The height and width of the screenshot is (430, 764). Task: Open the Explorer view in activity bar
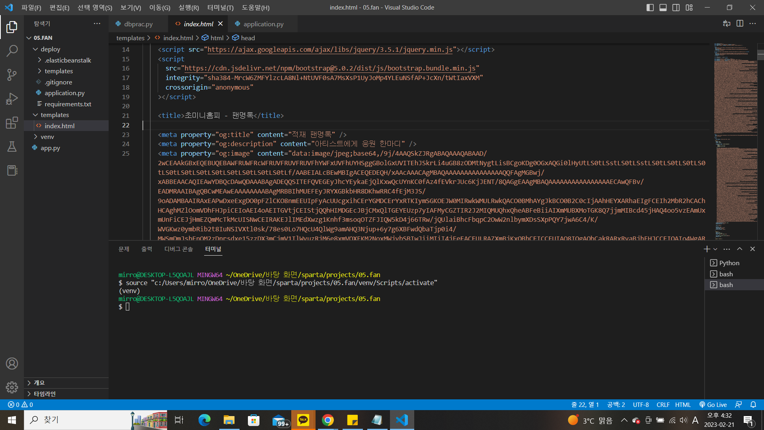click(x=12, y=27)
